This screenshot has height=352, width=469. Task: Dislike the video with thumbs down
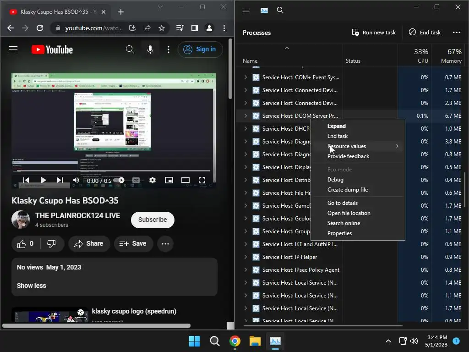51,244
